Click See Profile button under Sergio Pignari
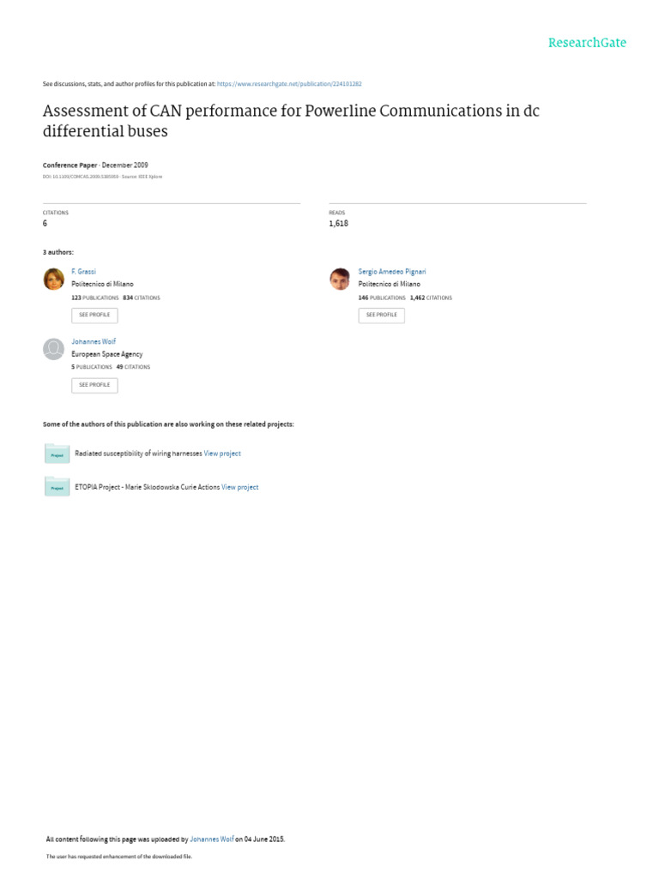 (x=381, y=315)
